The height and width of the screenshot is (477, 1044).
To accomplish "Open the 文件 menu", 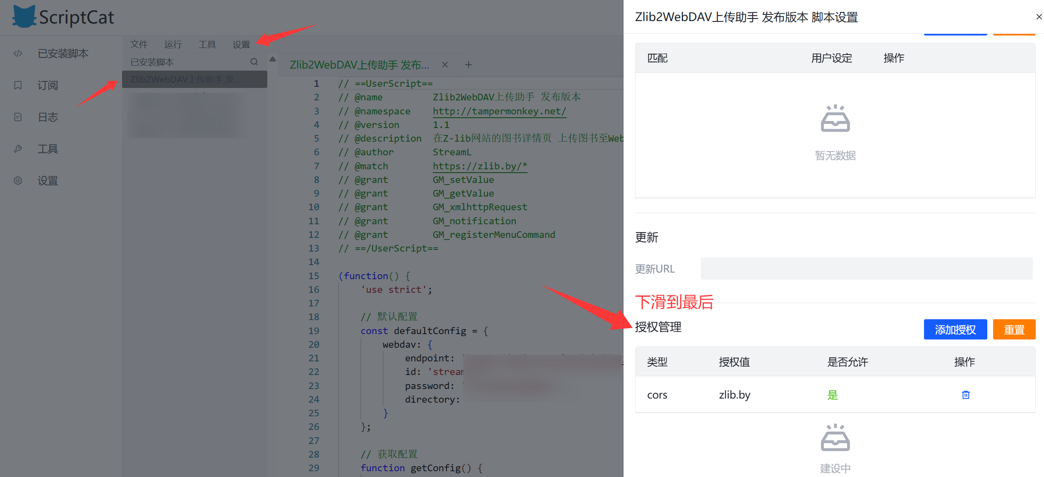I will pyautogui.click(x=139, y=44).
